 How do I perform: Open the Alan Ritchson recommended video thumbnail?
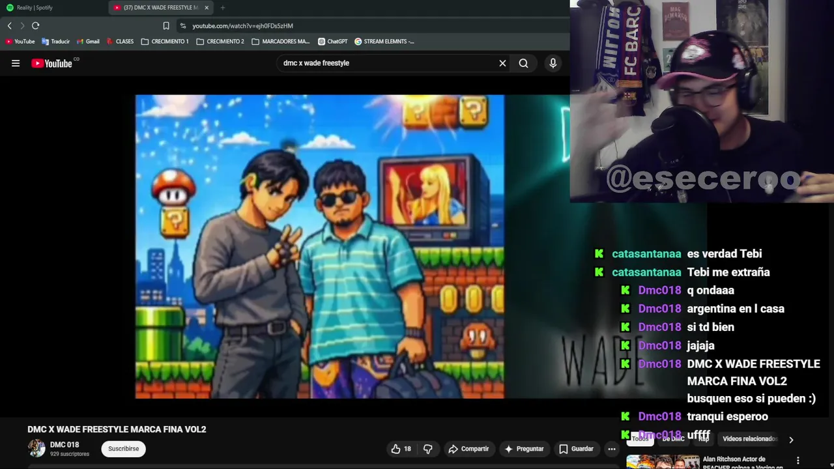[663, 462]
